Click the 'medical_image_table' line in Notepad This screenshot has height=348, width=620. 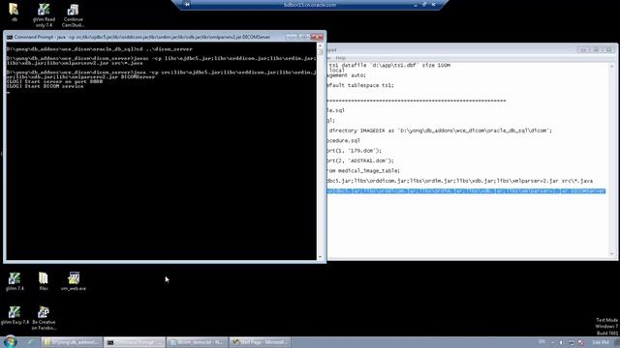coord(364,171)
